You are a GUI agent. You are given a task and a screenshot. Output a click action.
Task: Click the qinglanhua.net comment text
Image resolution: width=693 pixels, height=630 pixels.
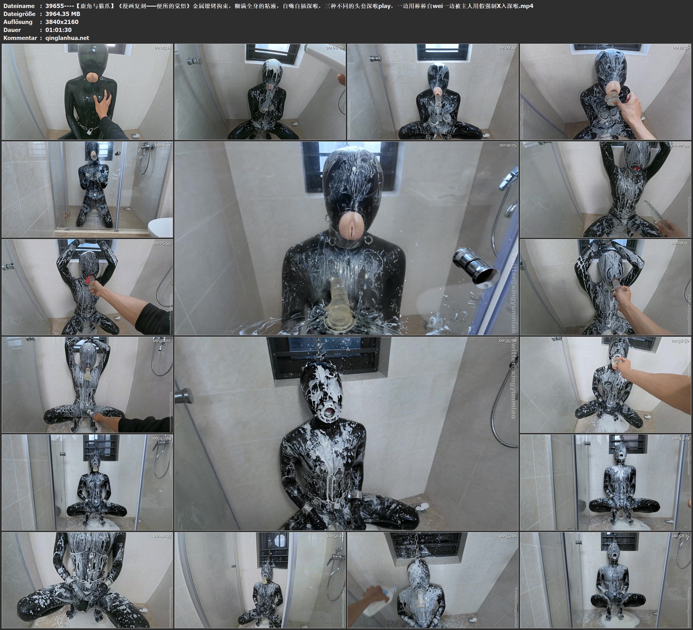(x=67, y=38)
